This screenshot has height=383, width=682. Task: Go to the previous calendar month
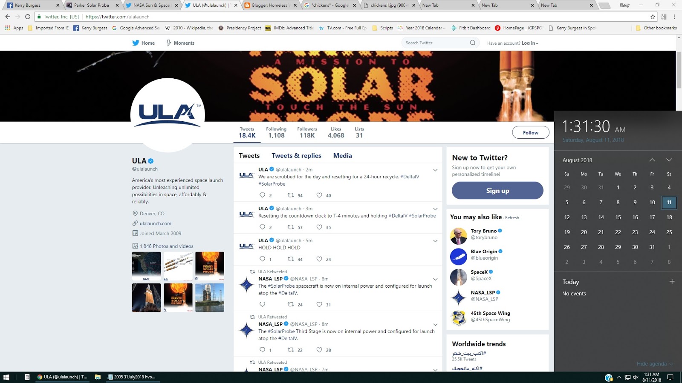click(652, 160)
